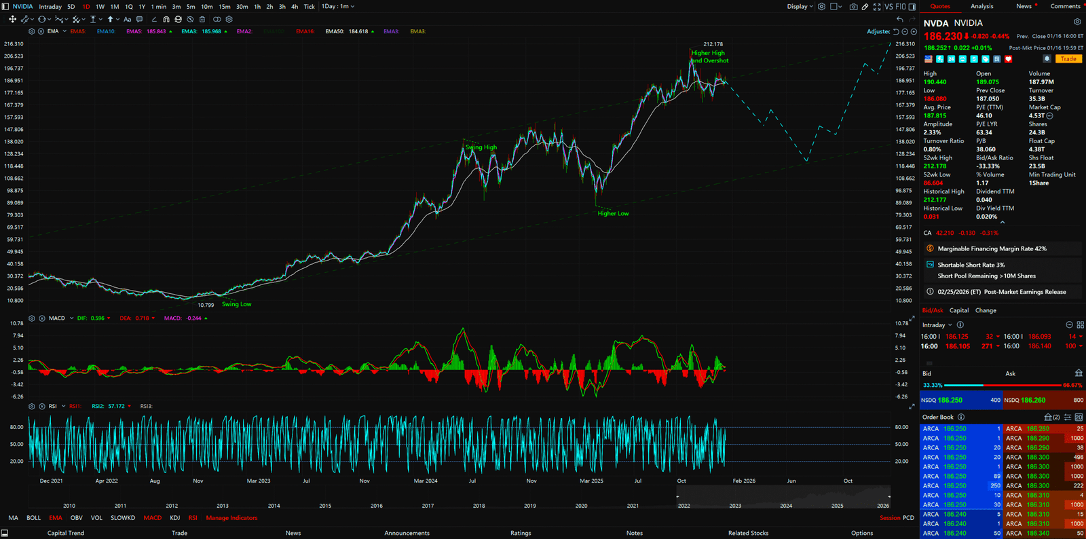
Task: Enter fullscreen chart mode
Action: [x=877, y=7]
